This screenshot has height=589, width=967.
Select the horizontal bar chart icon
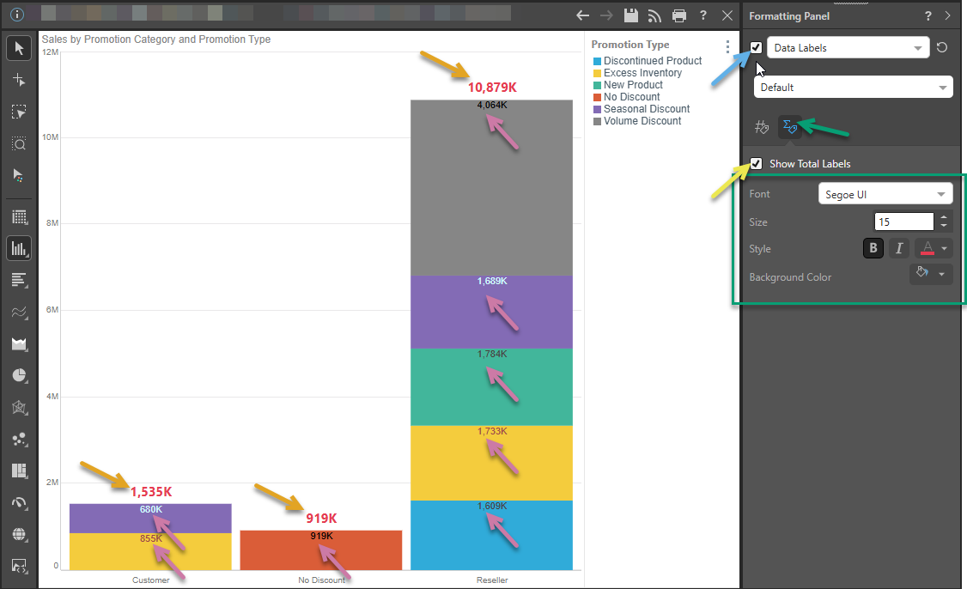coord(19,280)
